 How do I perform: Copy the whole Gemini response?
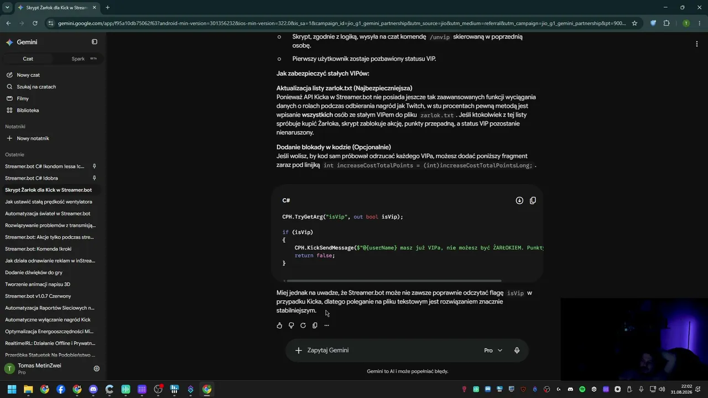(315, 326)
